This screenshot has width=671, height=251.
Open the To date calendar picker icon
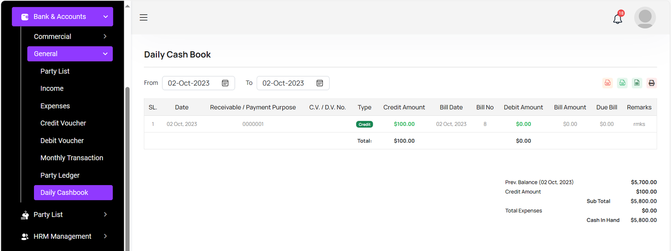click(x=320, y=83)
